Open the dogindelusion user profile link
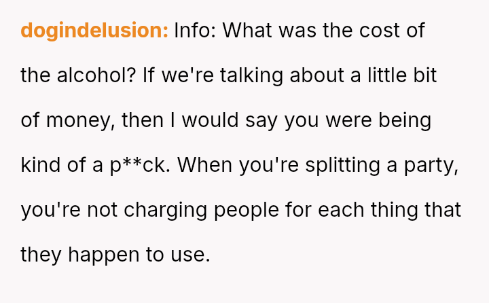 (x=94, y=31)
